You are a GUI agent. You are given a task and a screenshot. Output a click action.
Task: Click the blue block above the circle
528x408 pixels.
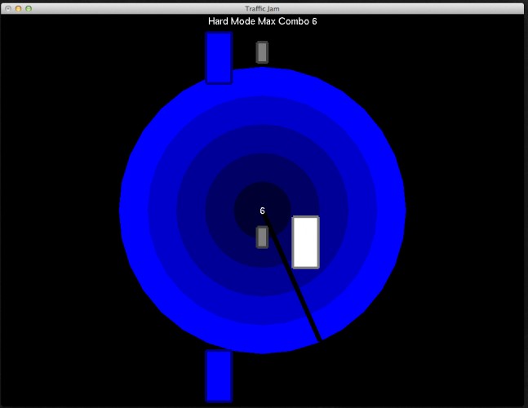click(x=219, y=58)
